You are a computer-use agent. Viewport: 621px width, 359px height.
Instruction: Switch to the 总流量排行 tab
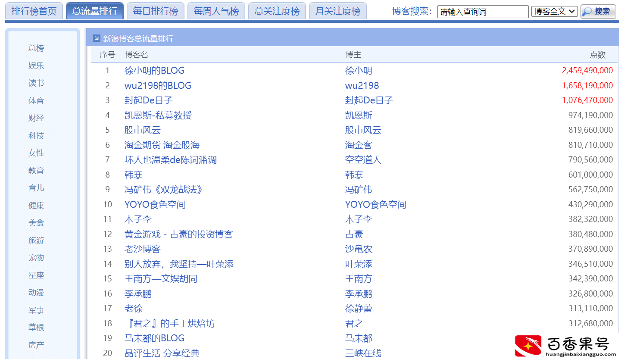pyautogui.click(x=95, y=11)
